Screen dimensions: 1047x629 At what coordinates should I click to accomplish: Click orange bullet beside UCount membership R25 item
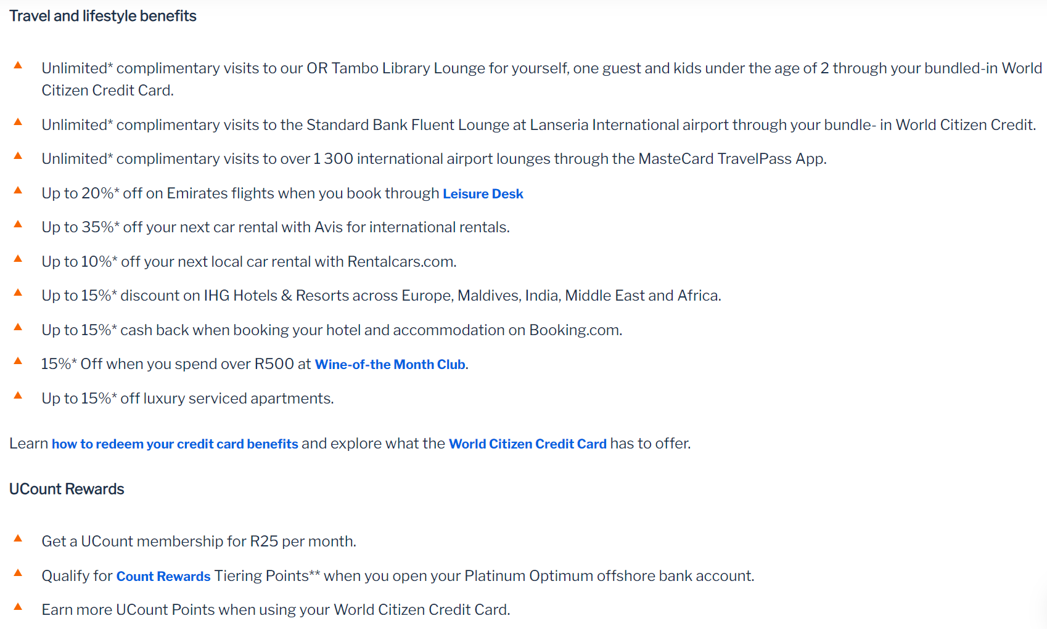(x=18, y=538)
